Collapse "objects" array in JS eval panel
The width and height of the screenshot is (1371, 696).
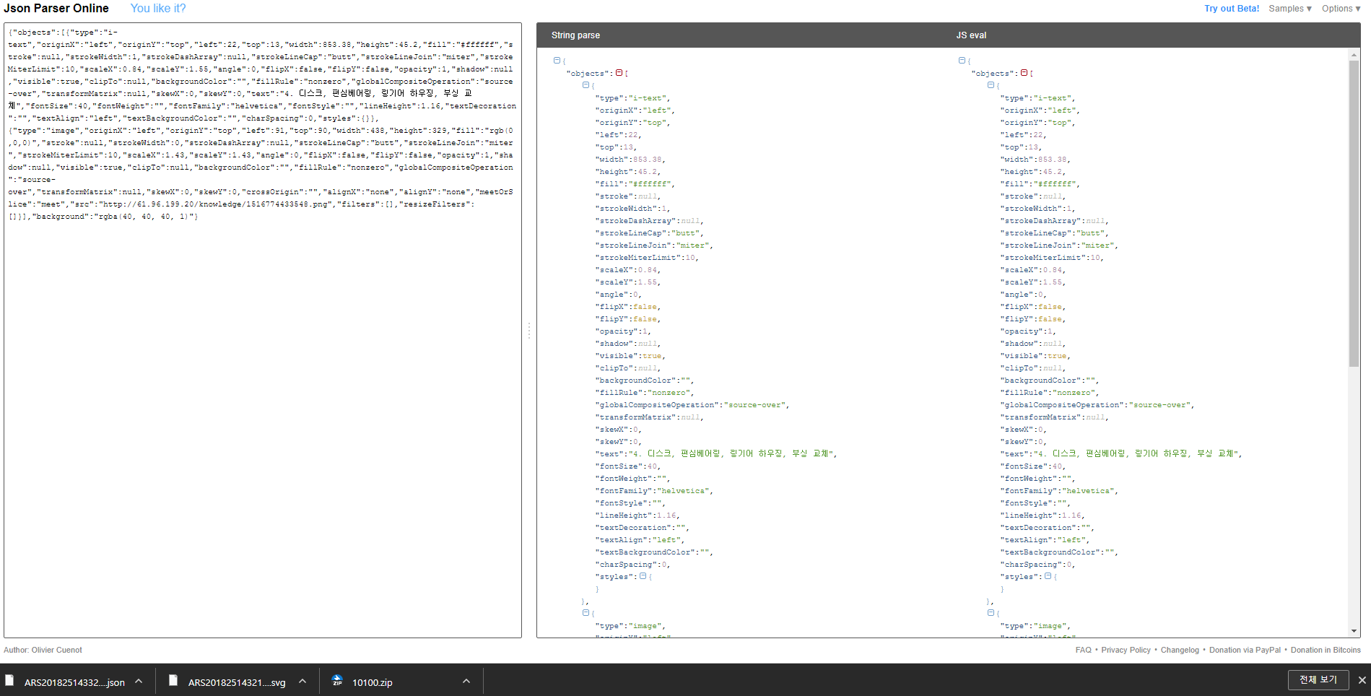pos(1024,73)
